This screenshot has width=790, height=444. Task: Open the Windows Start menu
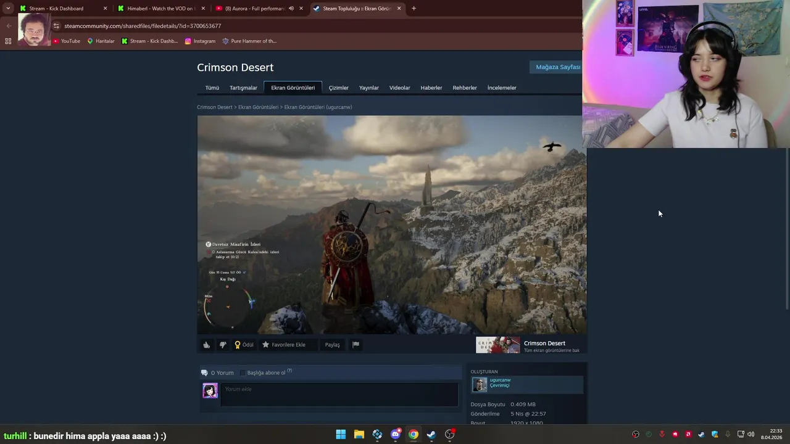point(341,434)
